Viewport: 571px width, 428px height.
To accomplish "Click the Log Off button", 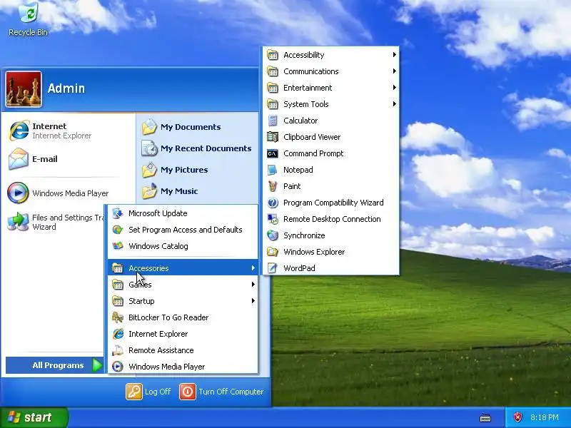I will coord(148,392).
